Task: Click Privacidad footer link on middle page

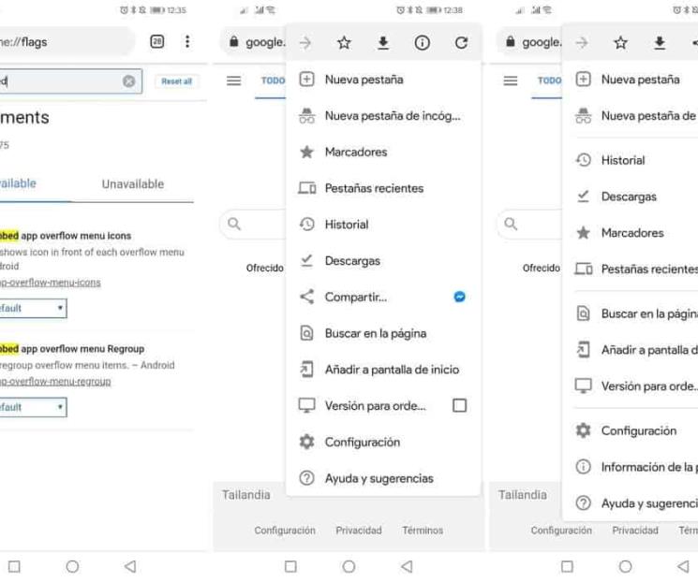Action: tap(359, 531)
